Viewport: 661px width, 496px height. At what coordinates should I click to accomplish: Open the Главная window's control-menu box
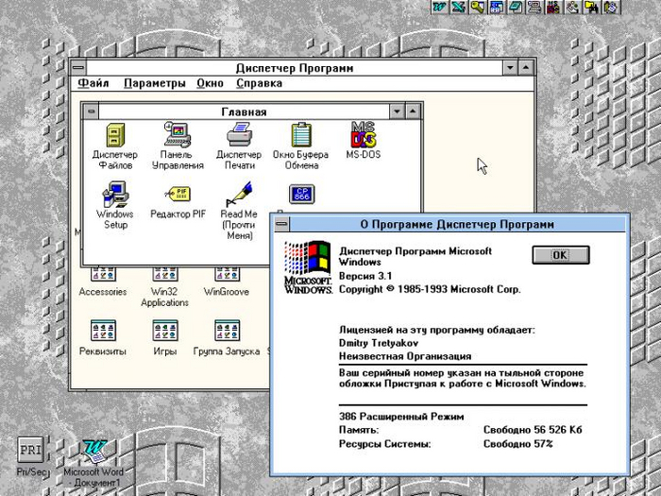click(x=91, y=111)
